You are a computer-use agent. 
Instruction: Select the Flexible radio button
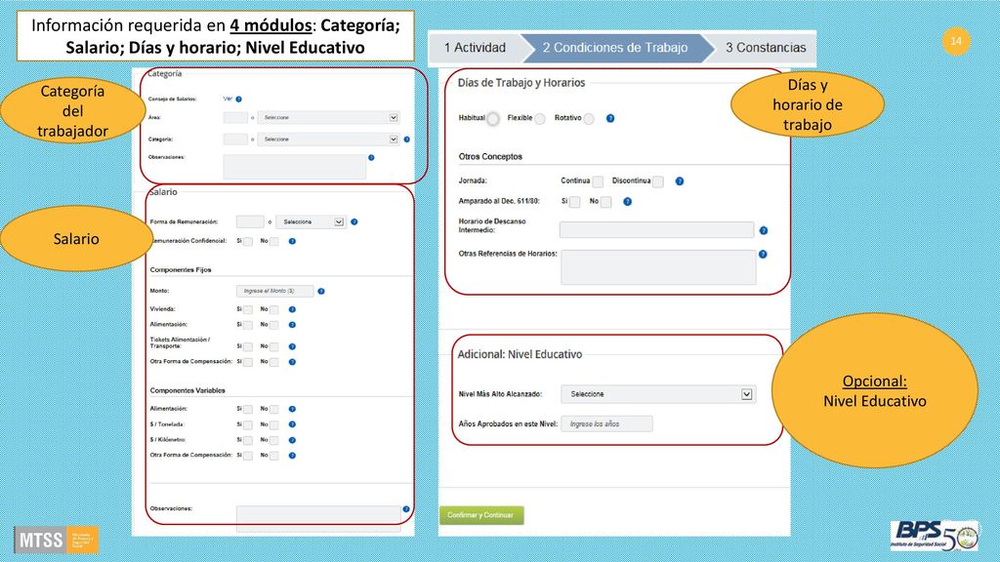[x=540, y=119]
